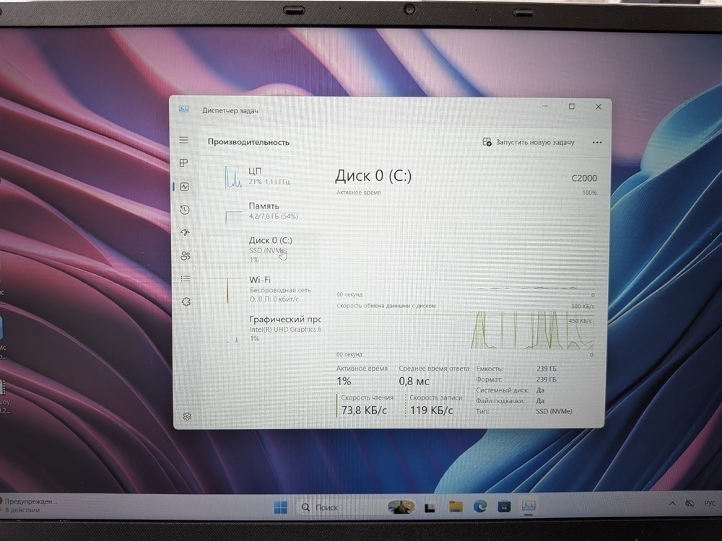Open the Details list icon in sidebar

(186, 278)
